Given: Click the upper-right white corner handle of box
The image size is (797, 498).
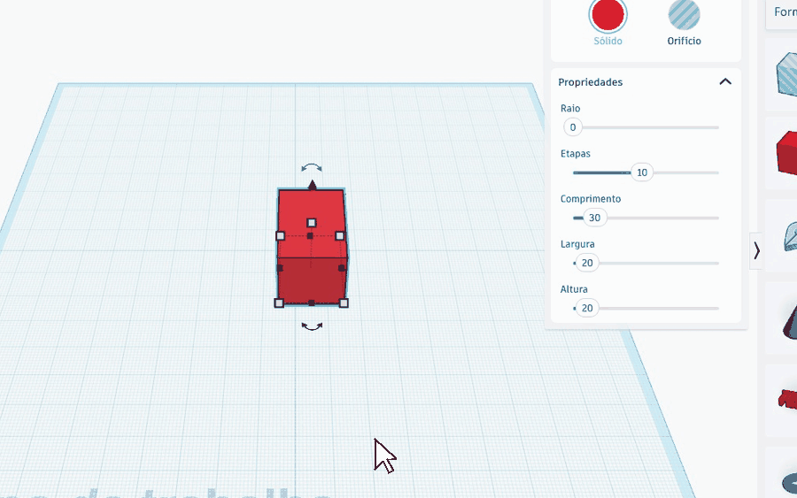Looking at the screenshot, I should pyautogui.click(x=339, y=235).
